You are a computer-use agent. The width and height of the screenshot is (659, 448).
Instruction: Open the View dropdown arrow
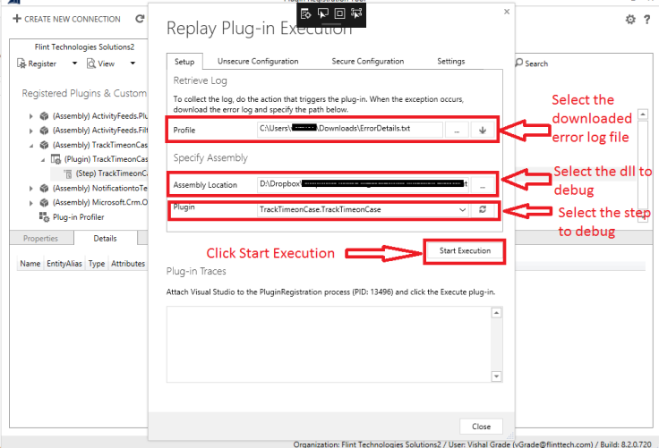(133, 63)
